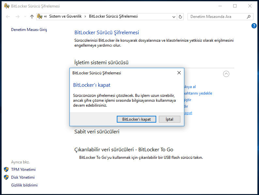The width and height of the screenshot is (259, 195).
Task: Click the shield icon beside Disk Yönetimi
Action: pos(6,177)
